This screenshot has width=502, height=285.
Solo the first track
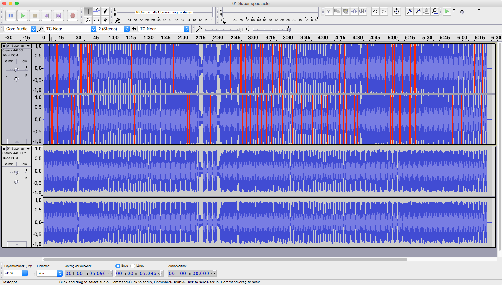click(x=24, y=61)
